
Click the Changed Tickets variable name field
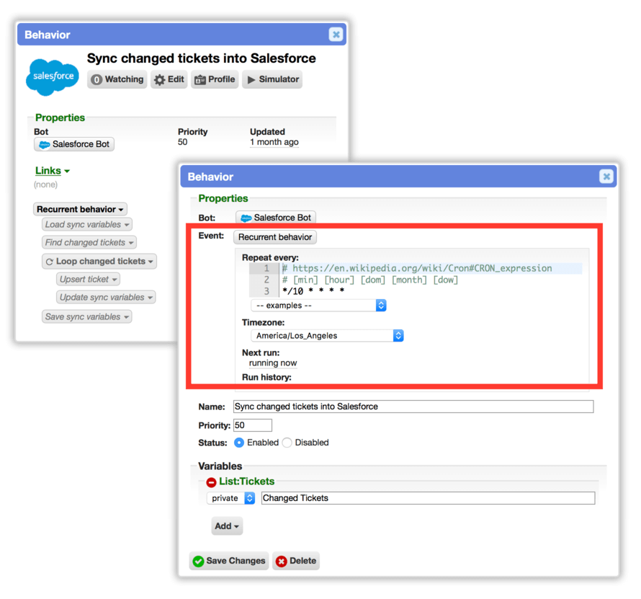click(428, 498)
